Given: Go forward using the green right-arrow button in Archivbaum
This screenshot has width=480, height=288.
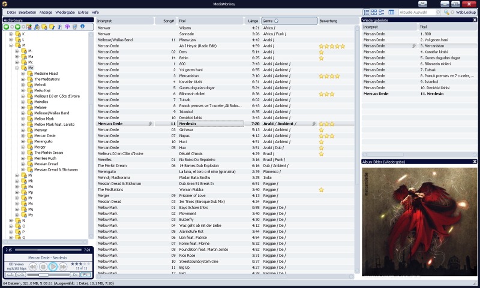Looking at the screenshot, I should pos(18,27).
